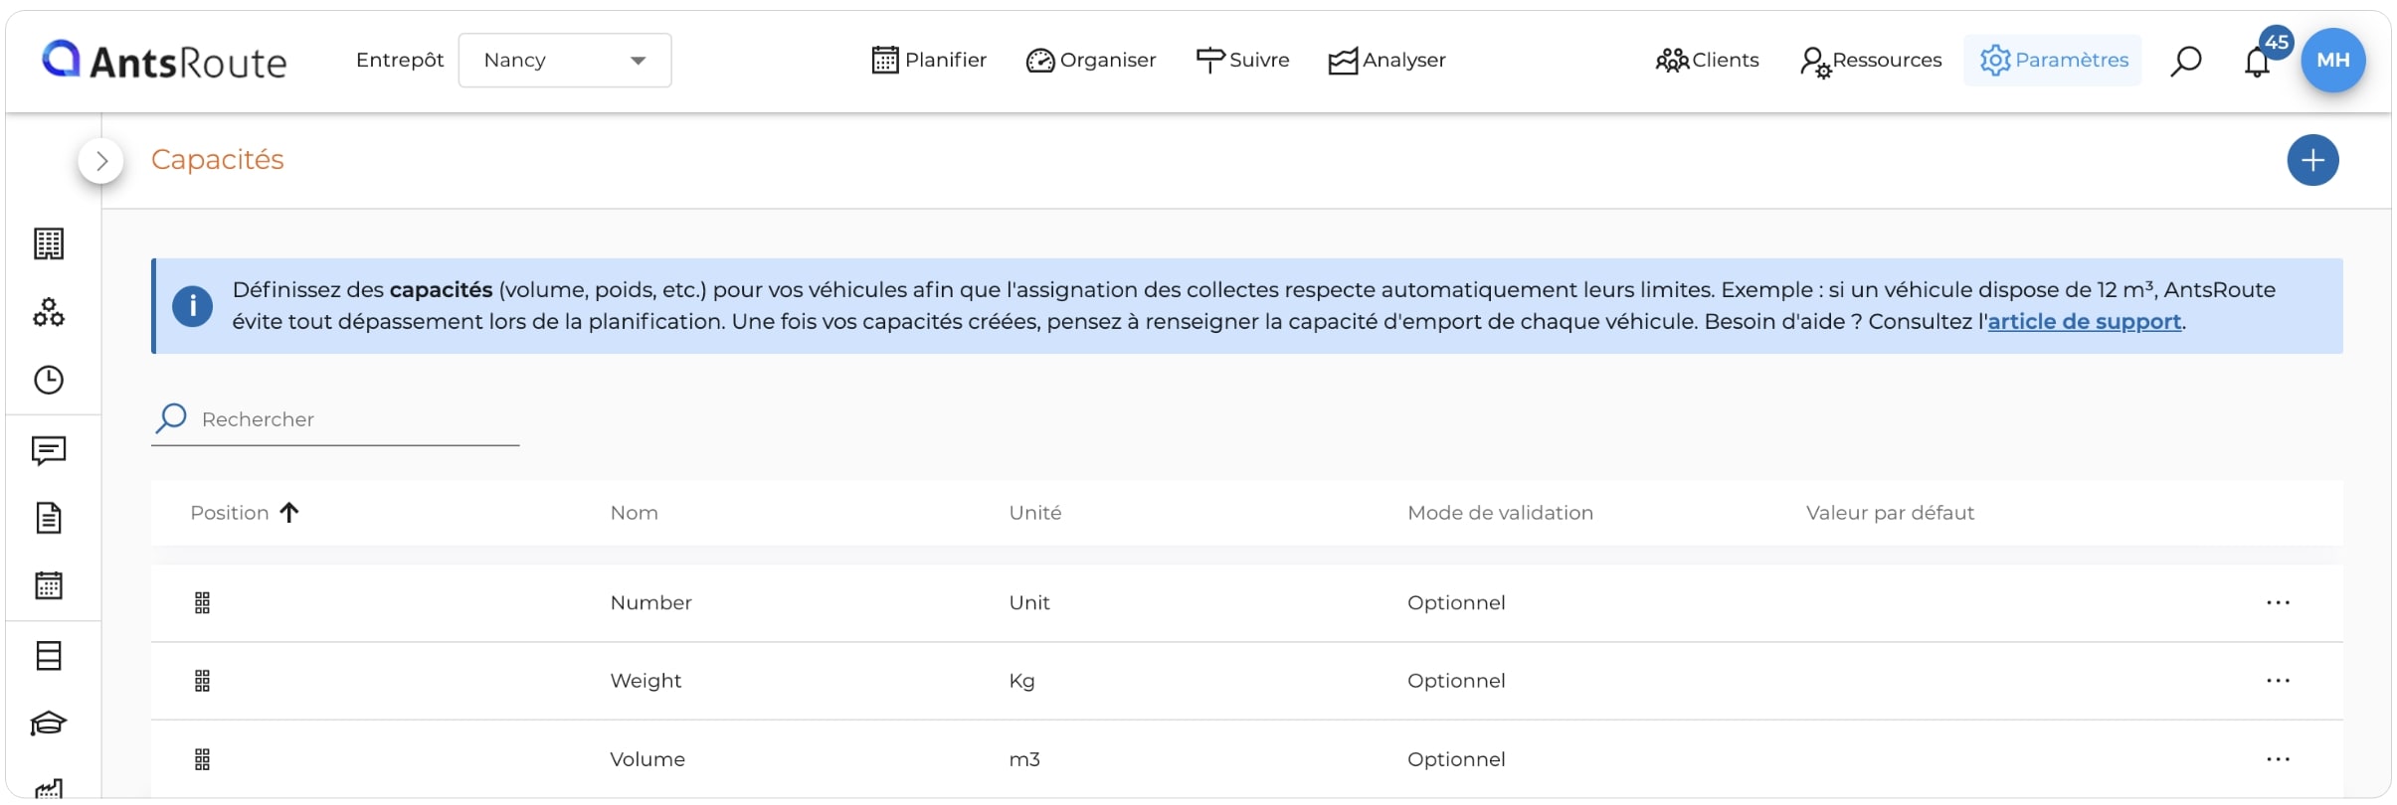Add a new capacity with plus button
This screenshot has height=805, width=2397.
(2312, 160)
